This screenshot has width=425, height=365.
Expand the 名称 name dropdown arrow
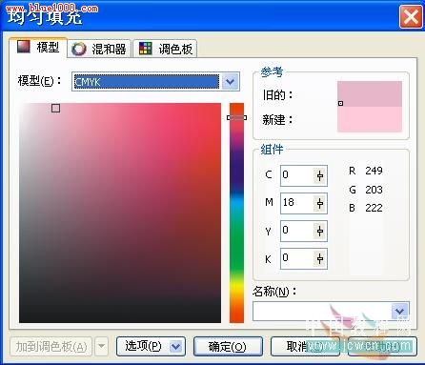coord(400,311)
